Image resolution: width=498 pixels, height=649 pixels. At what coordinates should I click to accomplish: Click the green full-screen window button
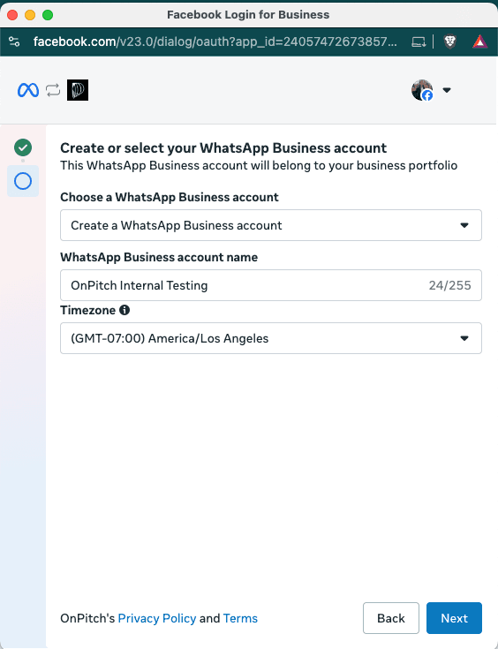pyautogui.click(x=48, y=15)
